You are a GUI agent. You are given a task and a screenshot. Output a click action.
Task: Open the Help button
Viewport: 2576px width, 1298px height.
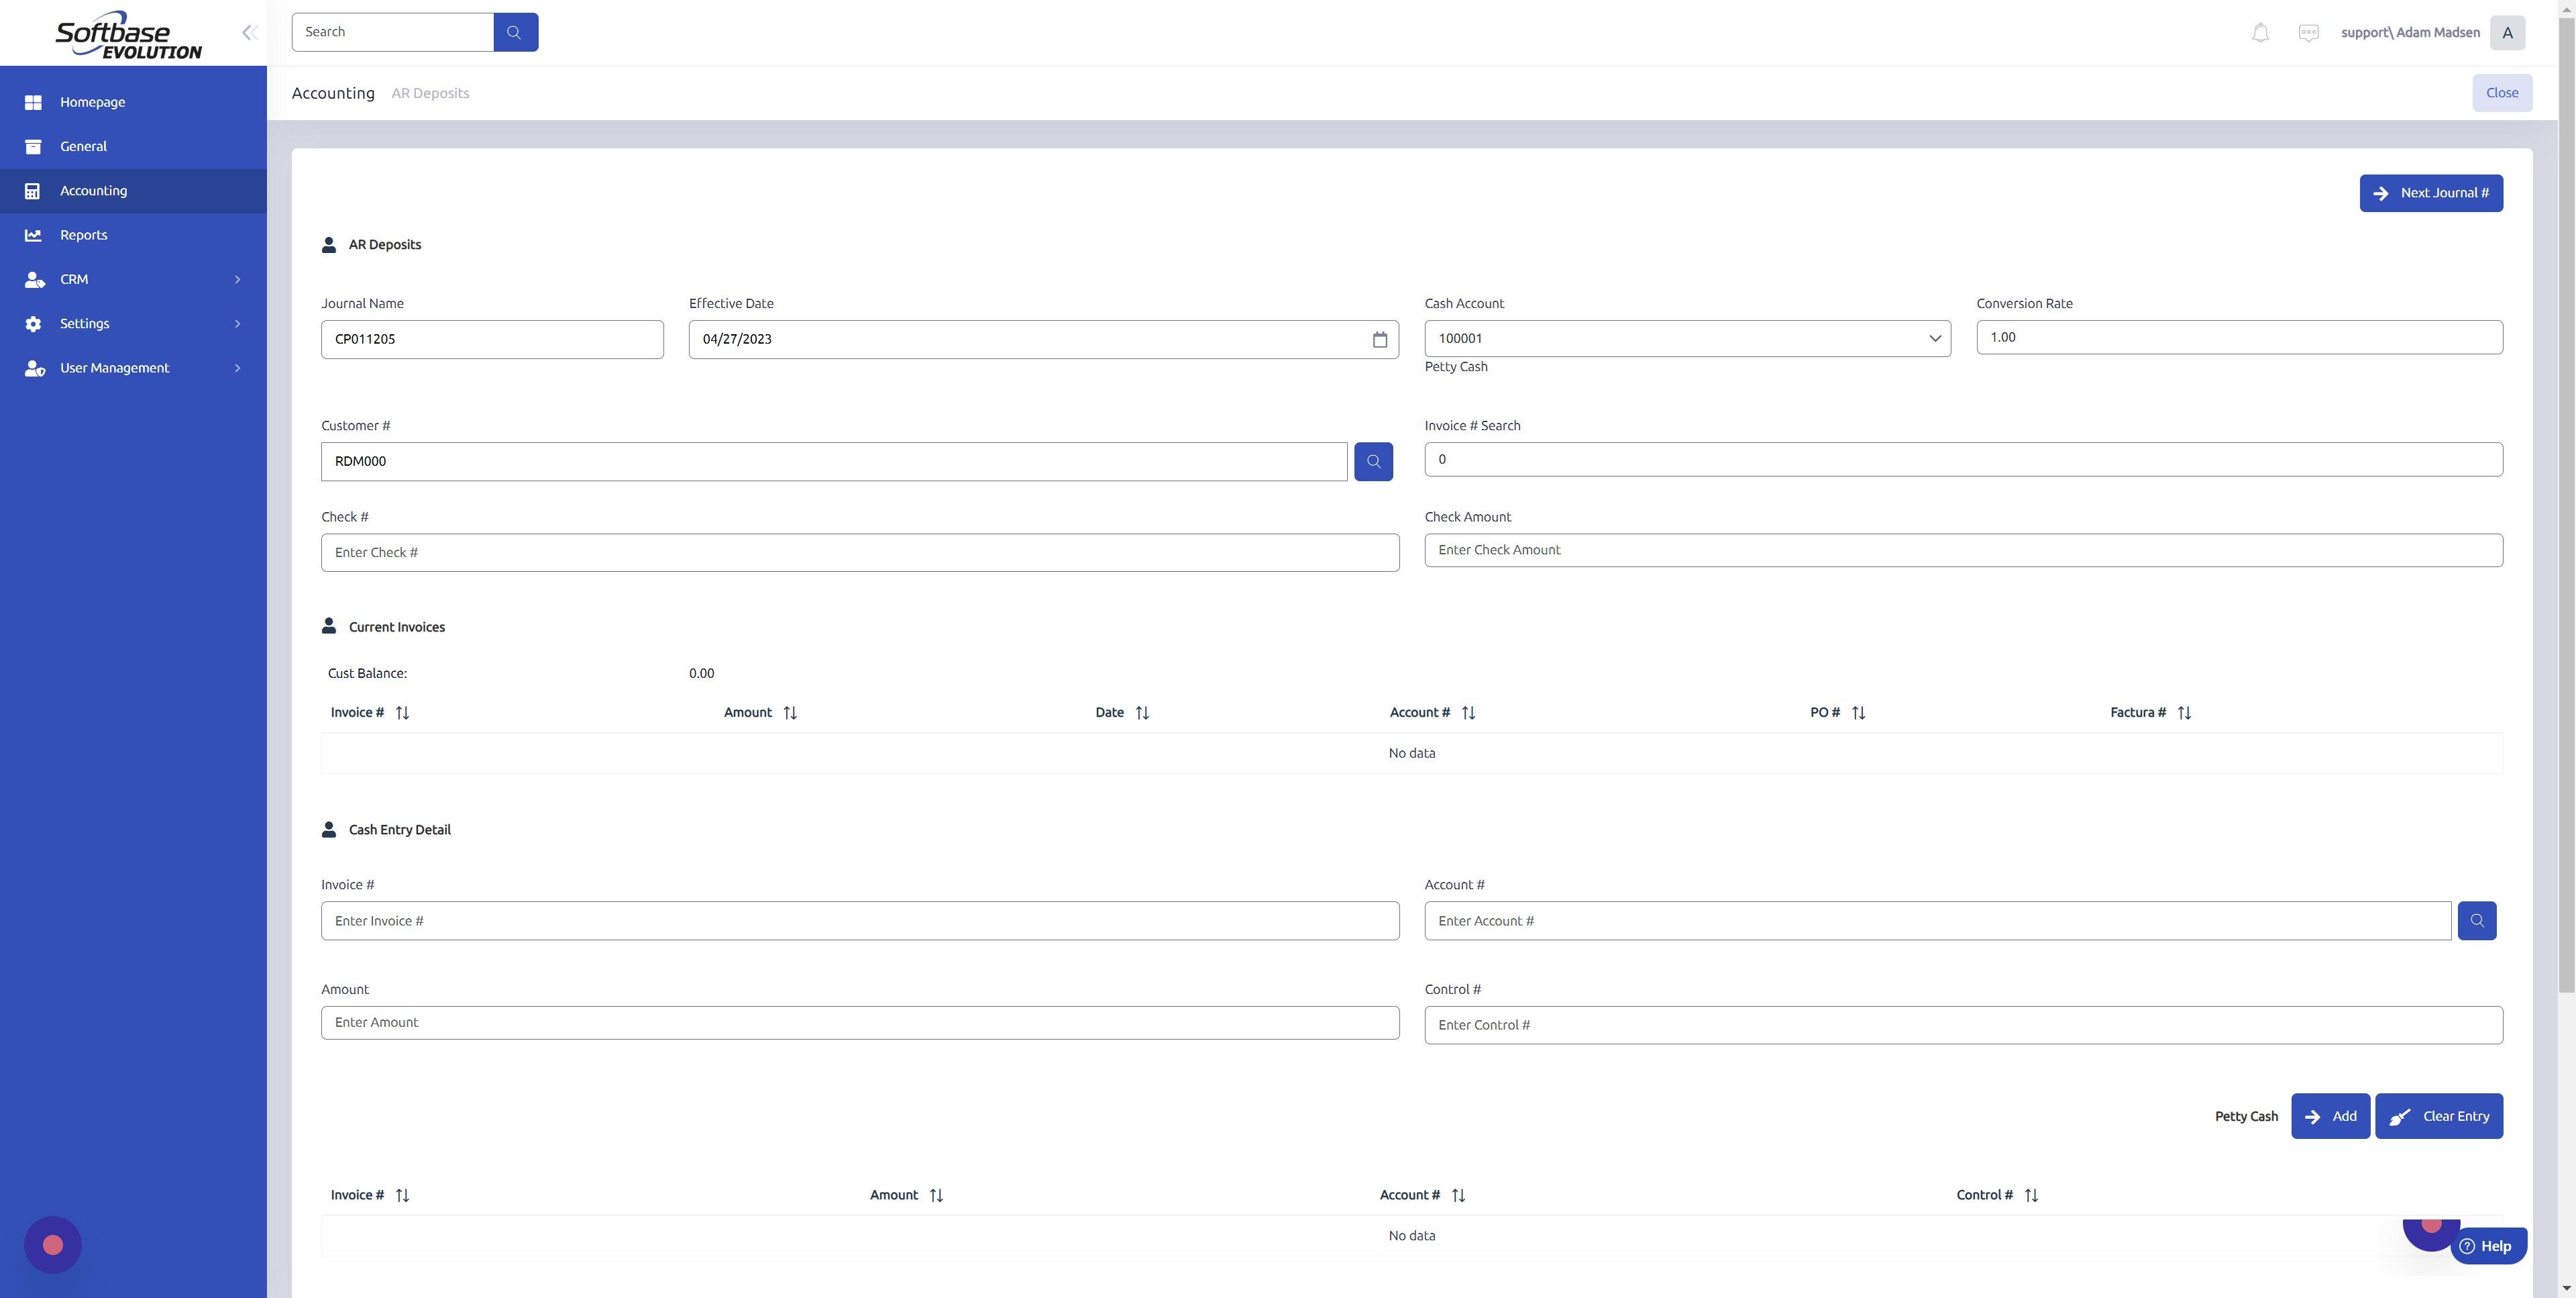2488,1246
